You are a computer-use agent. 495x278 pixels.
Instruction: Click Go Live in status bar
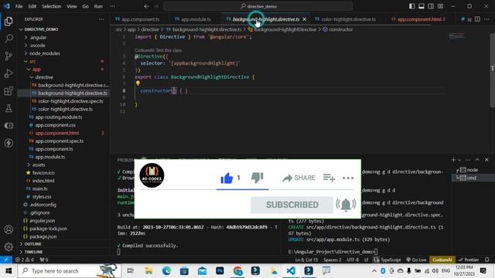point(416,259)
